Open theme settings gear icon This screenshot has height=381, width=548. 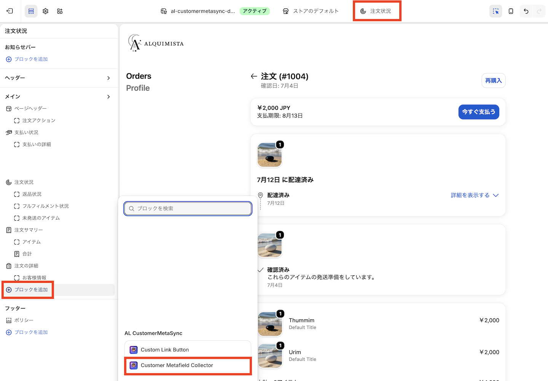[46, 11]
